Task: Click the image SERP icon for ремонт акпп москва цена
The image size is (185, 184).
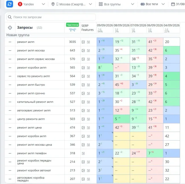Action: coord(83,145)
